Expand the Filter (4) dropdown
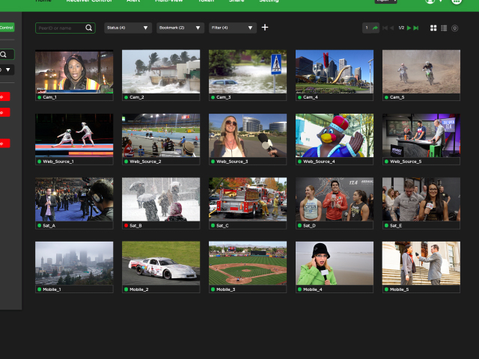The image size is (479, 359). coord(233,28)
